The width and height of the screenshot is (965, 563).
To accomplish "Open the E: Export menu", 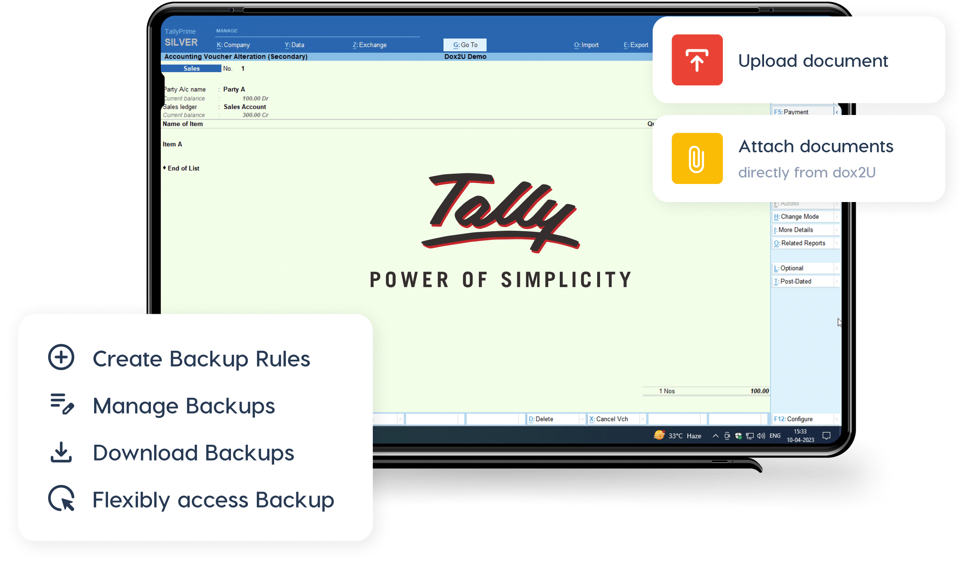I will [636, 45].
